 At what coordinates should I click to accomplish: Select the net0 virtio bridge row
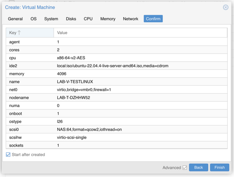click(117, 89)
